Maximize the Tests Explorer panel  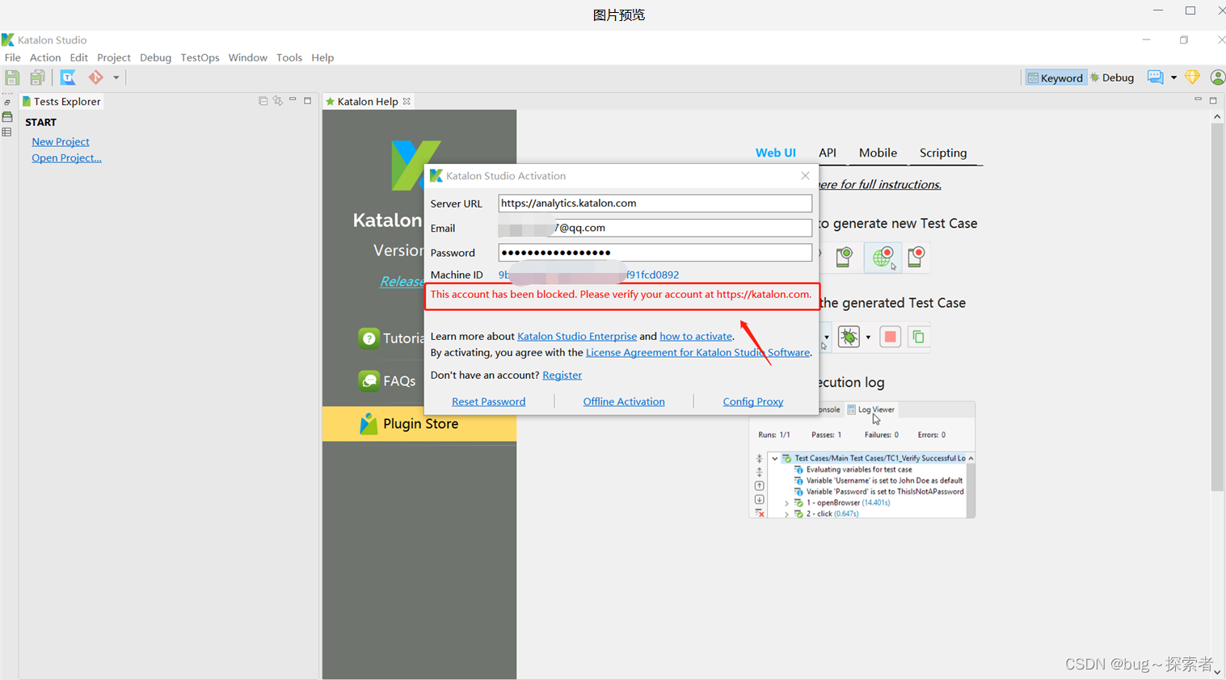pyautogui.click(x=308, y=101)
